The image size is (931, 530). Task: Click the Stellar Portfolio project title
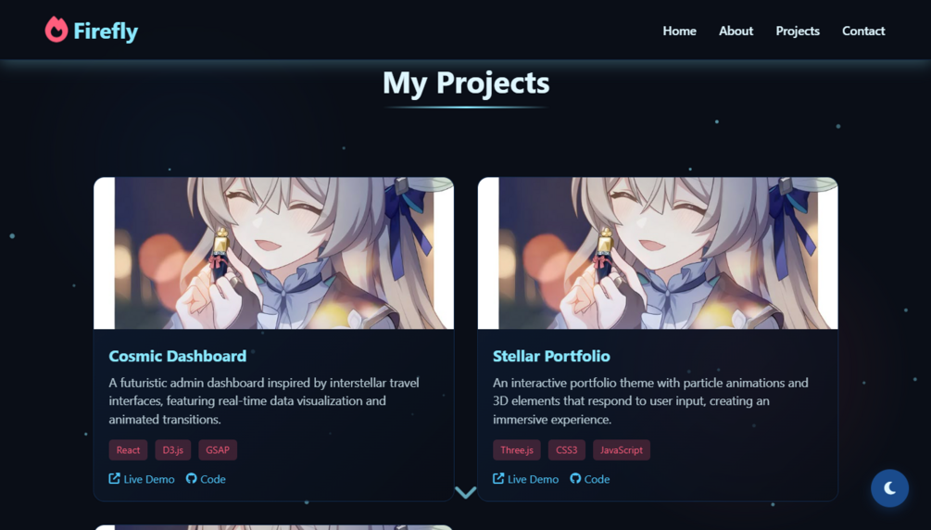coord(551,356)
